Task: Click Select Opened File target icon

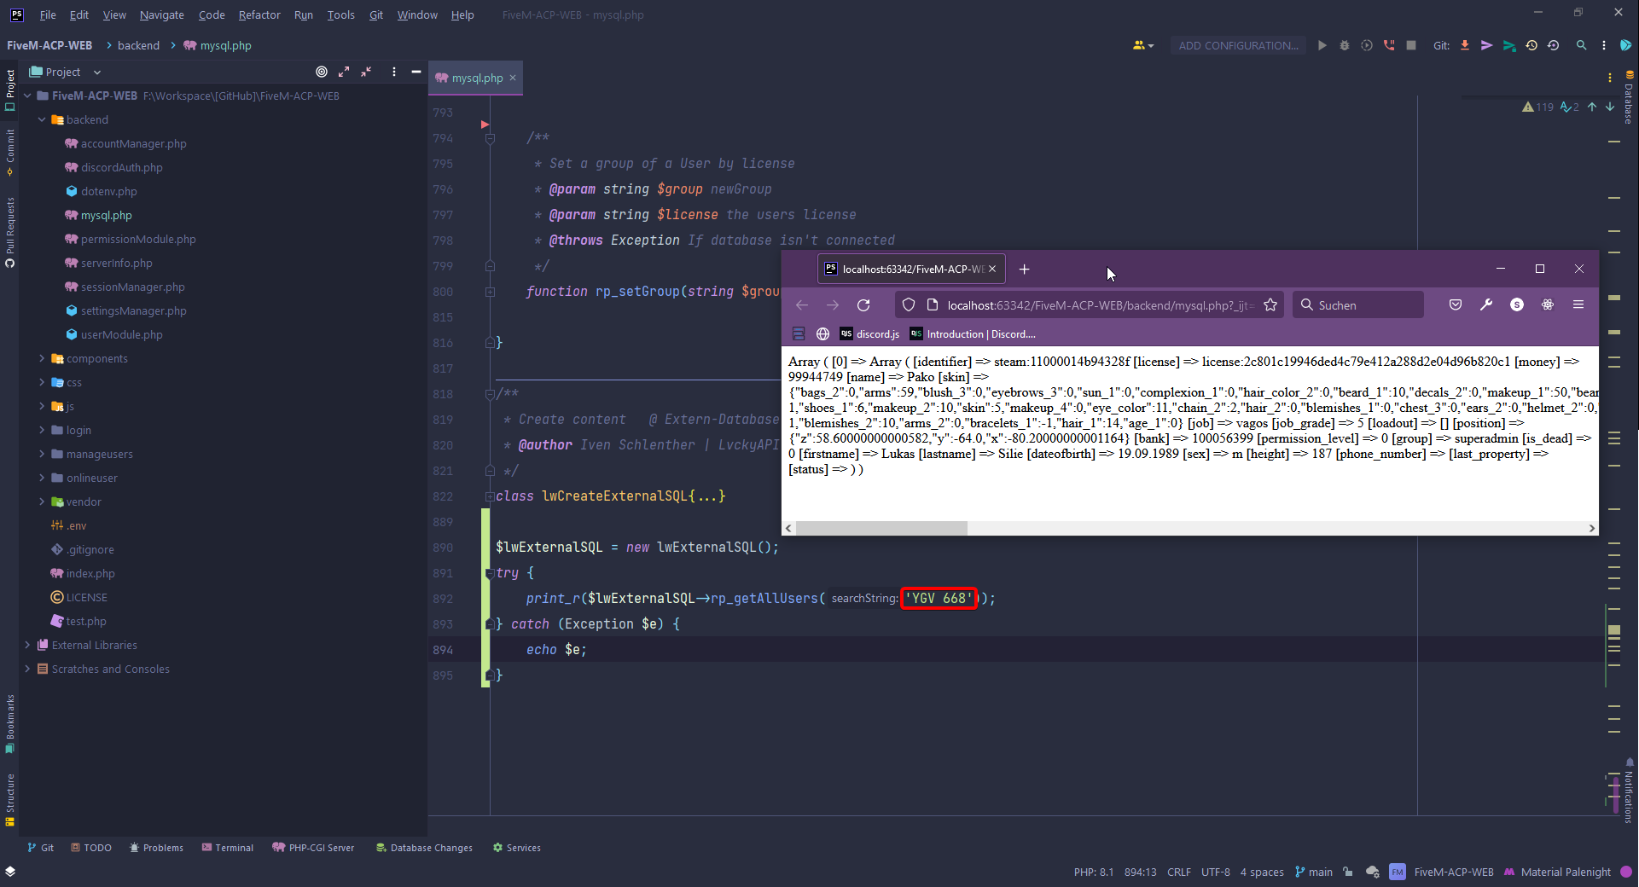Action: click(322, 72)
